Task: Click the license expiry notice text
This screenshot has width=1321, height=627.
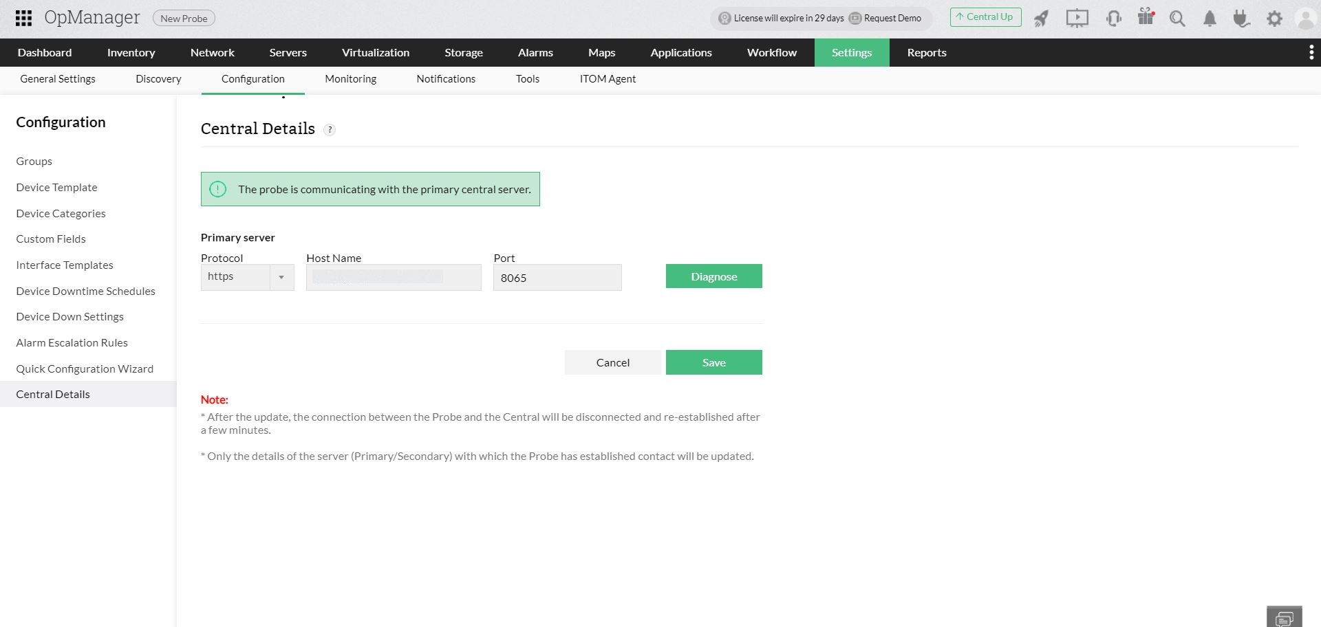Action: (x=789, y=19)
